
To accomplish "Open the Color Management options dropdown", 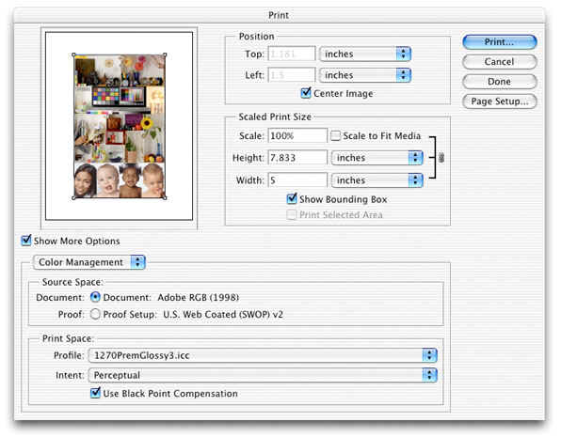I will tap(88, 262).
